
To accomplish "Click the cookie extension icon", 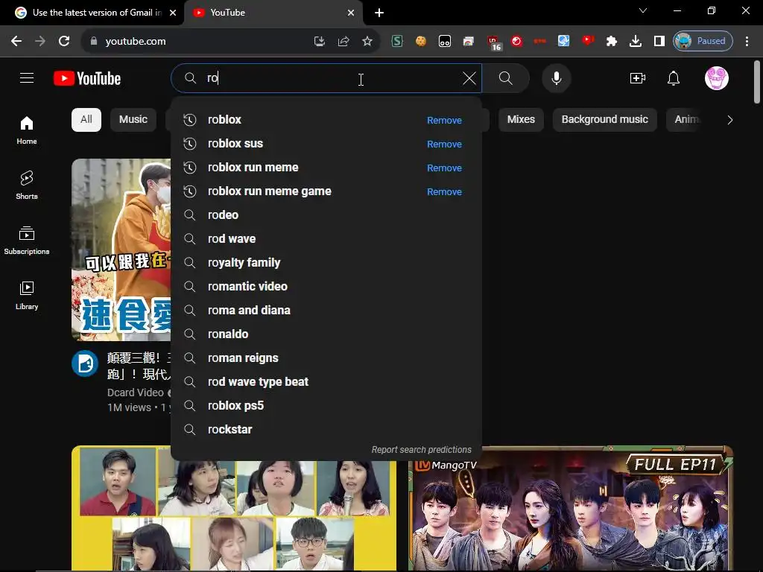I will pyautogui.click(x=421, y=42).
